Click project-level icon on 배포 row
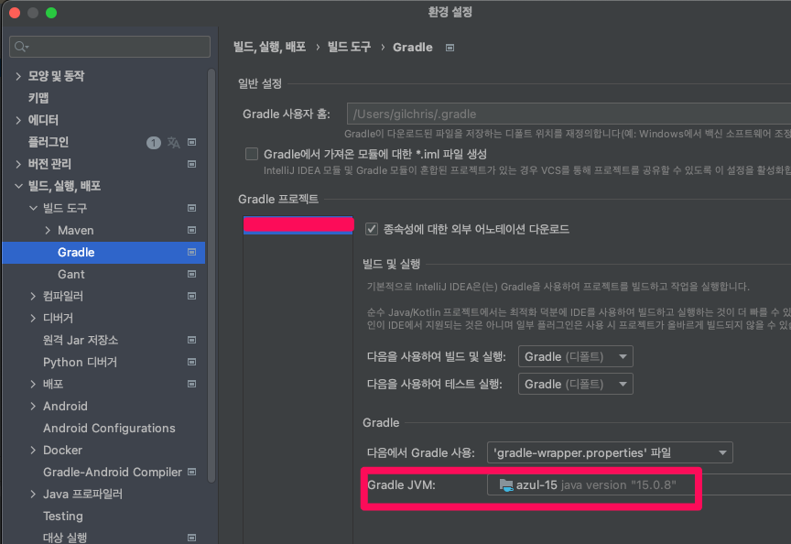Image resolution: width=791 pixels, height=544 pixels. tap(191, 384)
